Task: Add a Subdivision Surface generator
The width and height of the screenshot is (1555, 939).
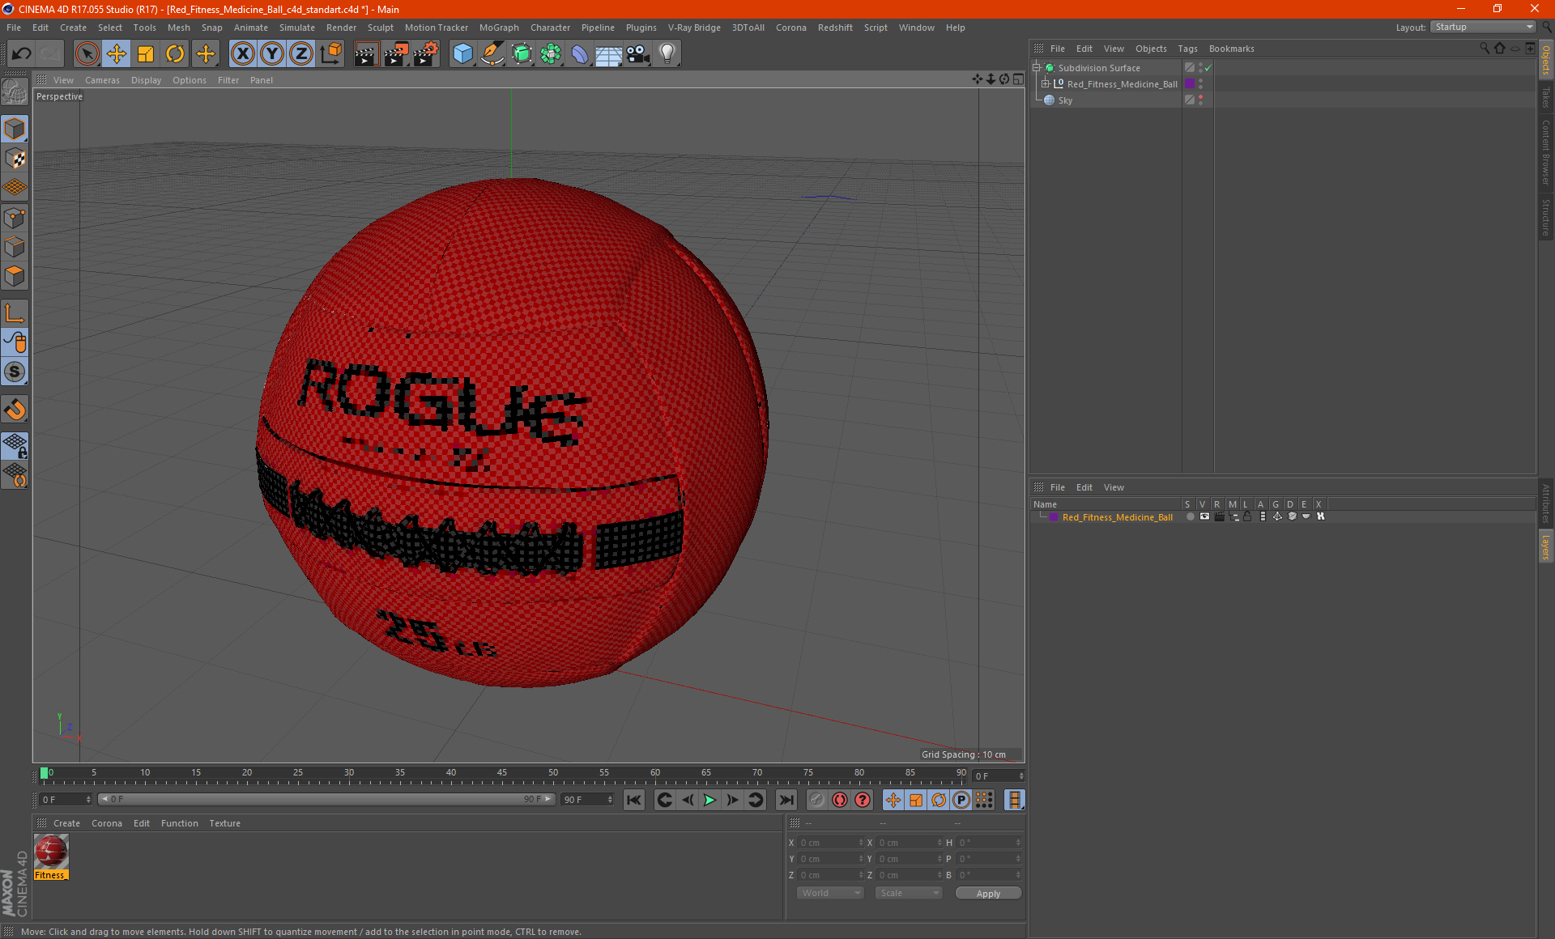Action: pyautogui.click(x=522, y=54)
